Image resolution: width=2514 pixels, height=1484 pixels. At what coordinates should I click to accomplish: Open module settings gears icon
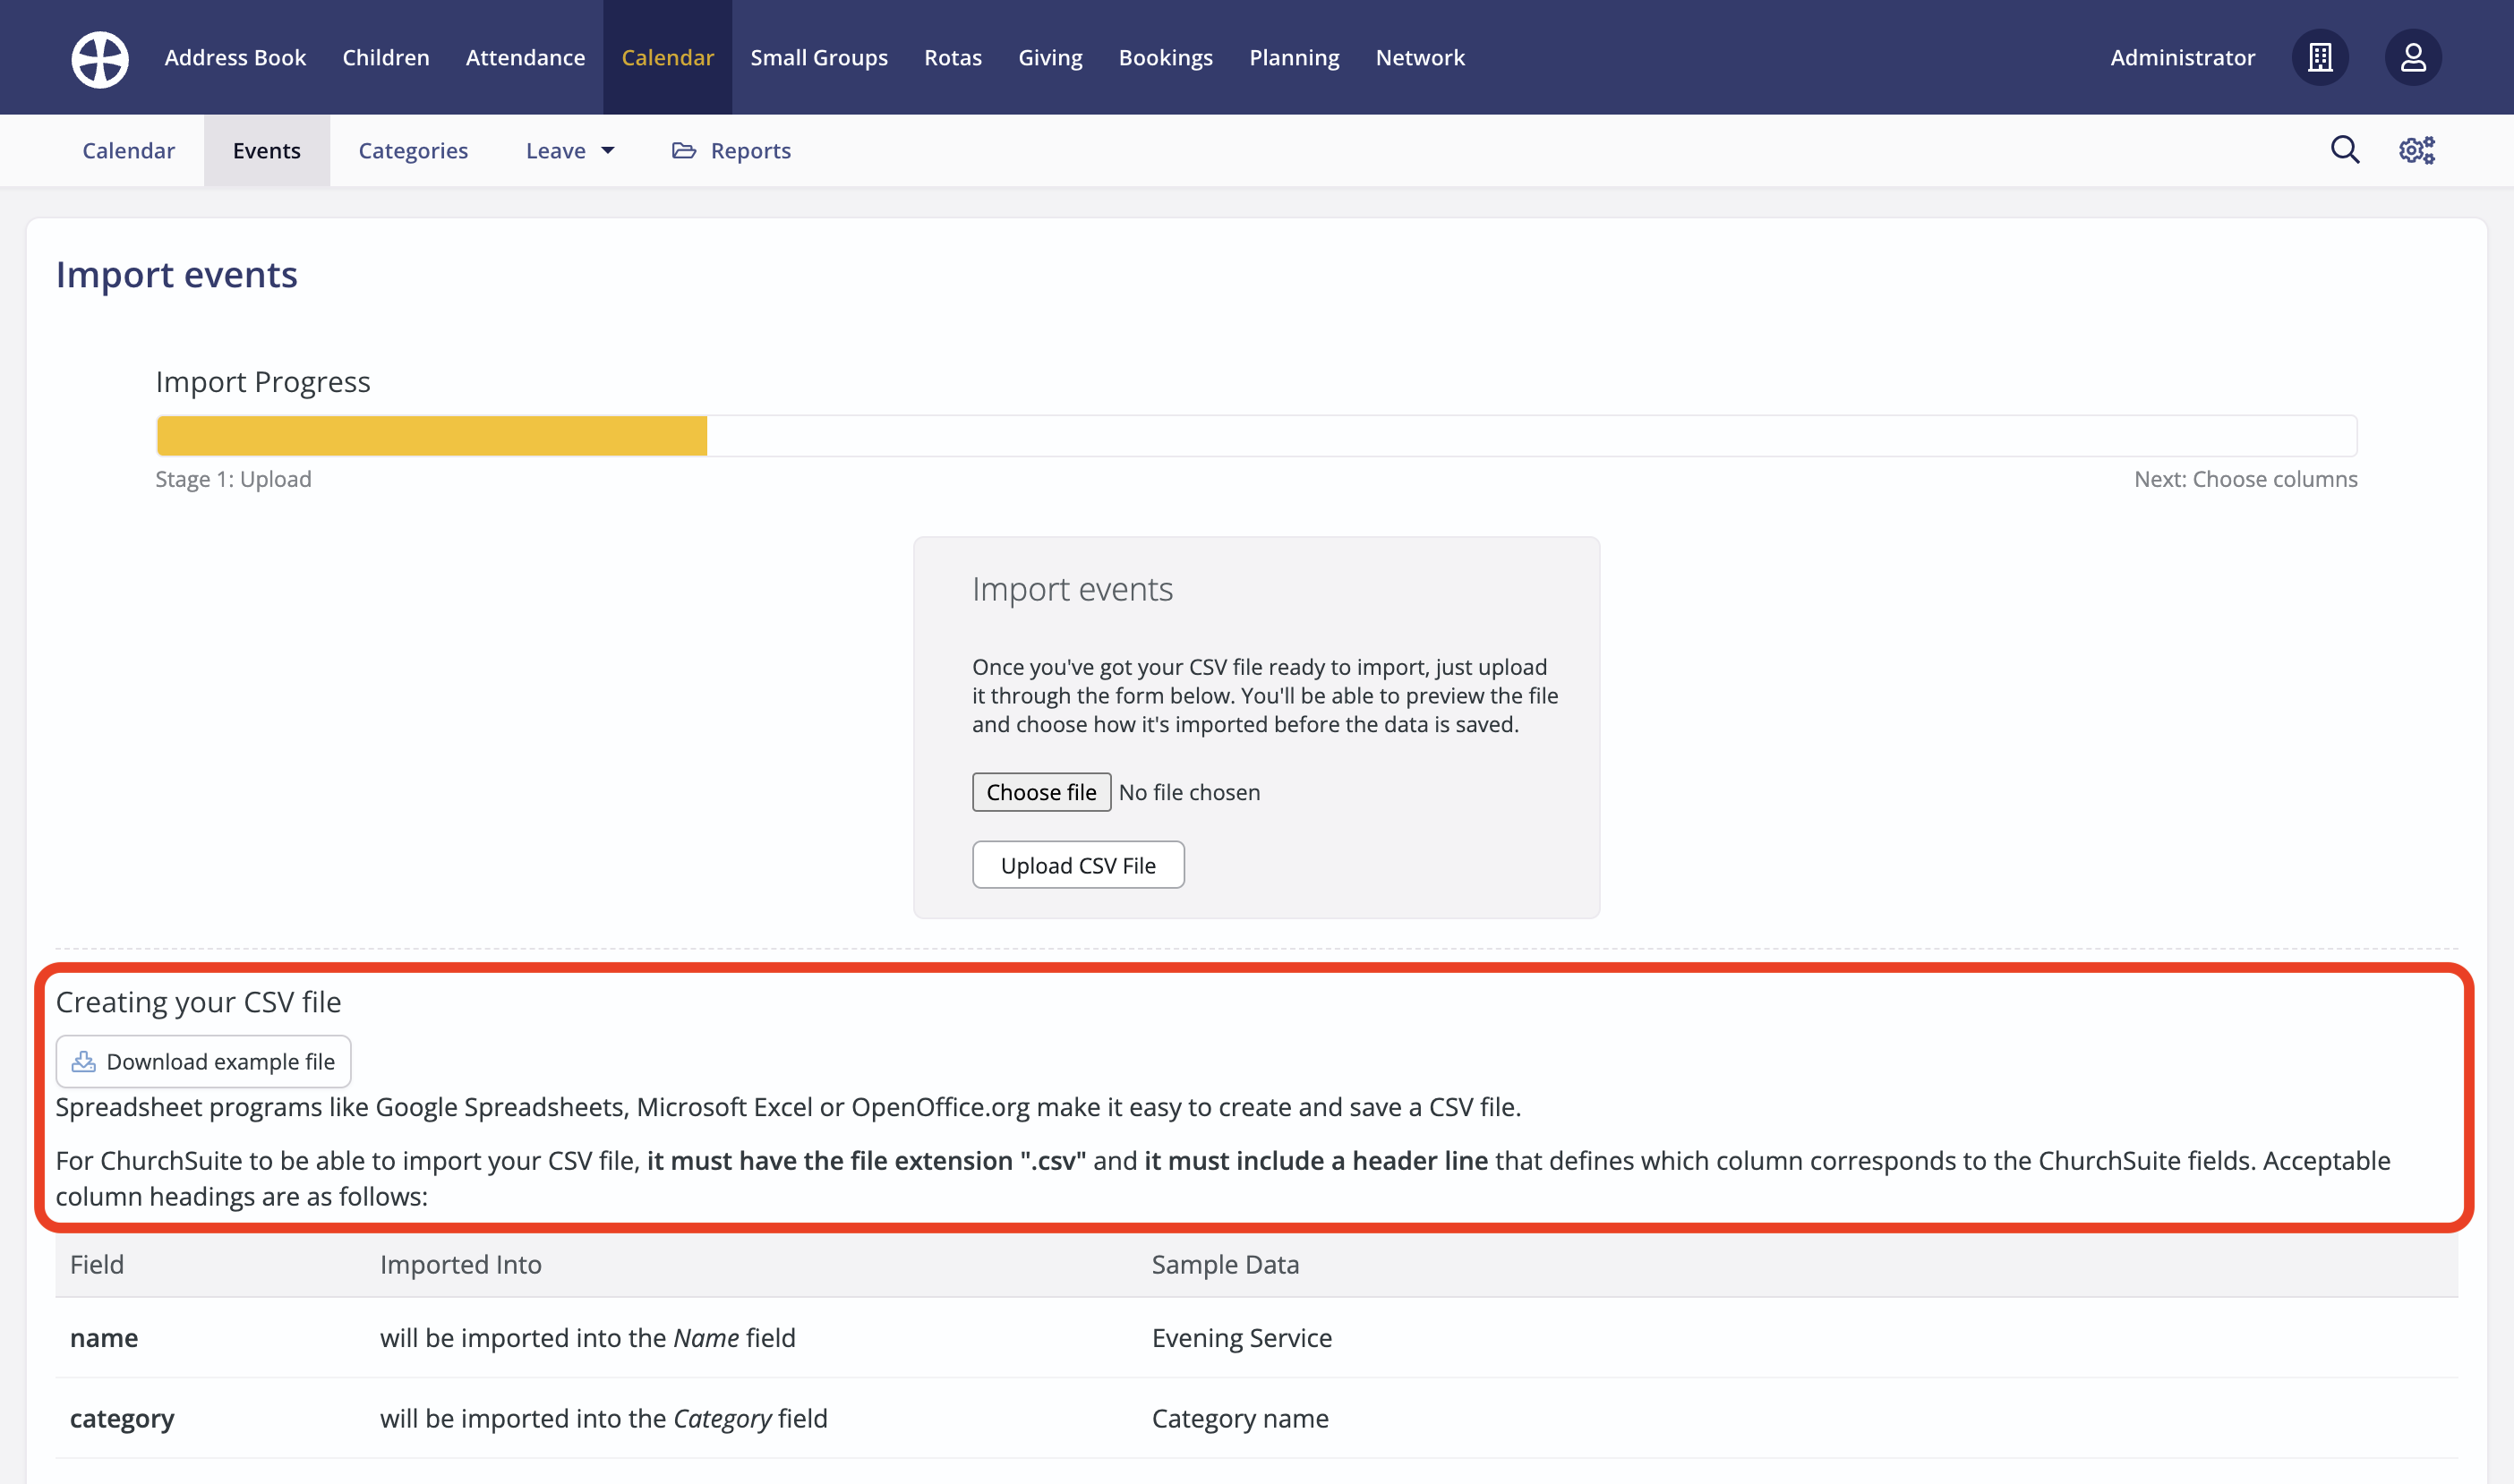point(2416,150)
